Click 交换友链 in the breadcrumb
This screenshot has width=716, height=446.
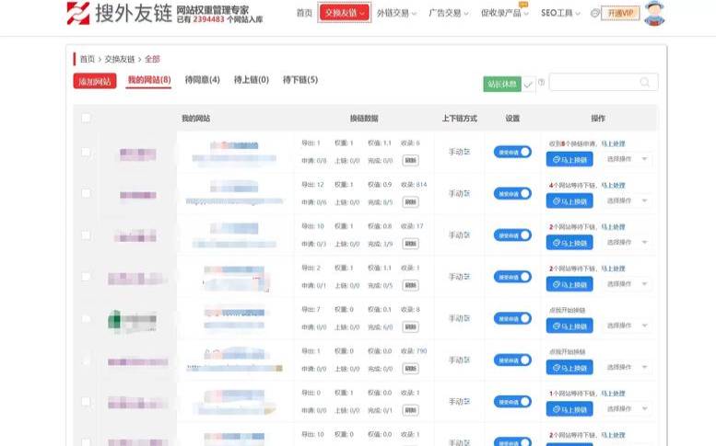pos(120,59)
